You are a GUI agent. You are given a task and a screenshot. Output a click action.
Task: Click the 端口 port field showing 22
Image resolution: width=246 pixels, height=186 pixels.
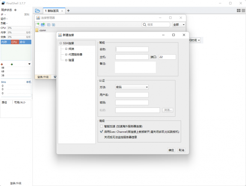[167, 57]
